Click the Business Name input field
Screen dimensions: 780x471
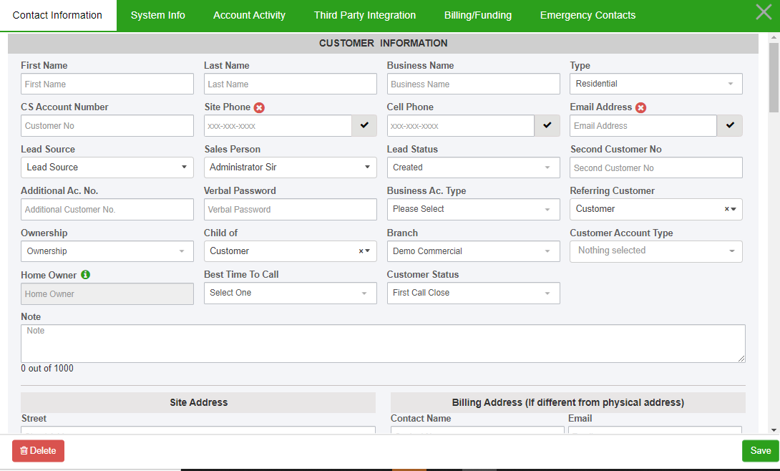click(473, 84)
